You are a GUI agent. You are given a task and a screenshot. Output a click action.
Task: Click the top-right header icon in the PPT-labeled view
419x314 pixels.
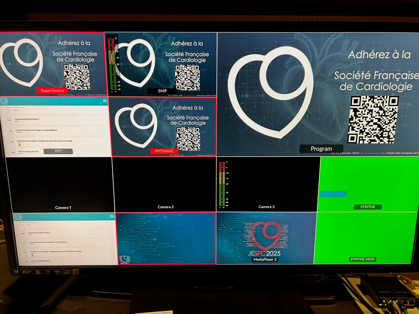[104, 100]
